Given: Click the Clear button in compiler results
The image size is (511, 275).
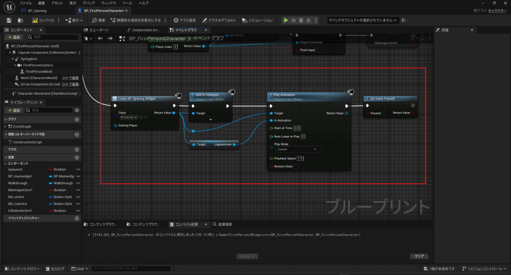Looking at the screenshot, I should (419, 256).
